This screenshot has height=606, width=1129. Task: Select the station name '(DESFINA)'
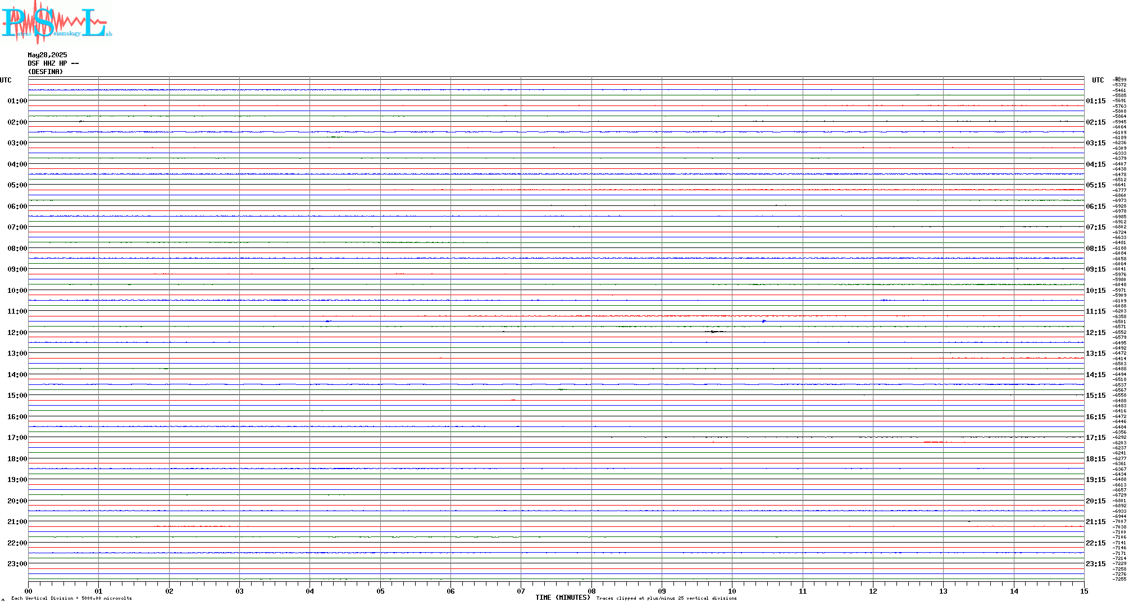45,72
